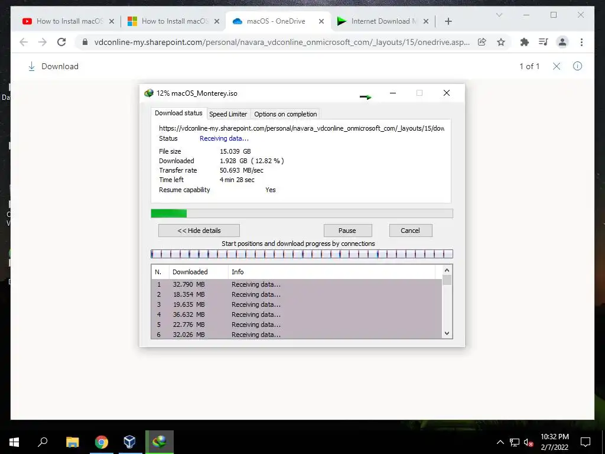The width and height of the screenshot is (605, 454).
Task: Open the notification center icon
Action: pyautogui.click(x=586, y=442)
